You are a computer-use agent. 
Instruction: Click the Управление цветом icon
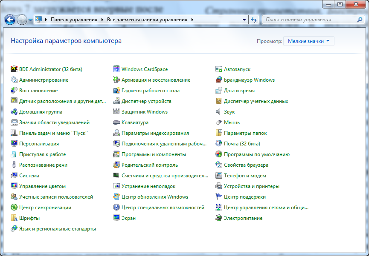(14, 186)
